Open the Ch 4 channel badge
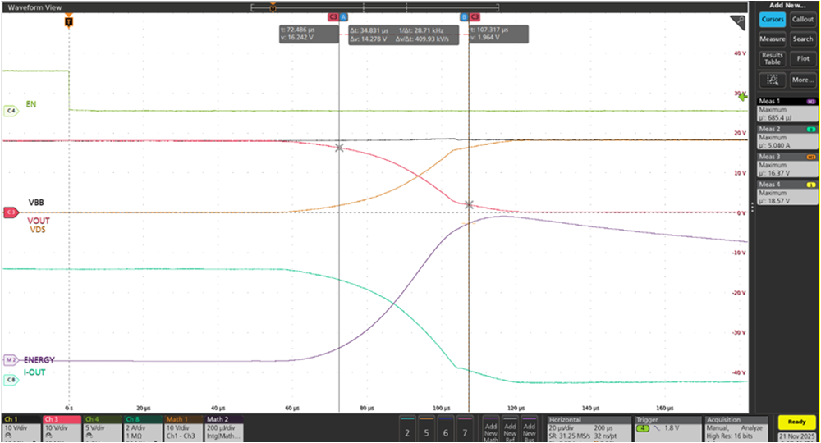This screenshot has height=443, width=821. pyautogui.click(x=102, y=428)
